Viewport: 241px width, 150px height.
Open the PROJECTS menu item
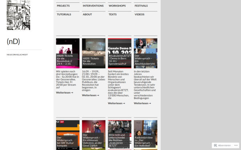(63, 6)
